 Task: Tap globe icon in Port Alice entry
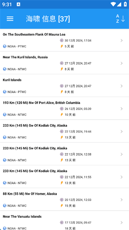(x=5, y=115)
